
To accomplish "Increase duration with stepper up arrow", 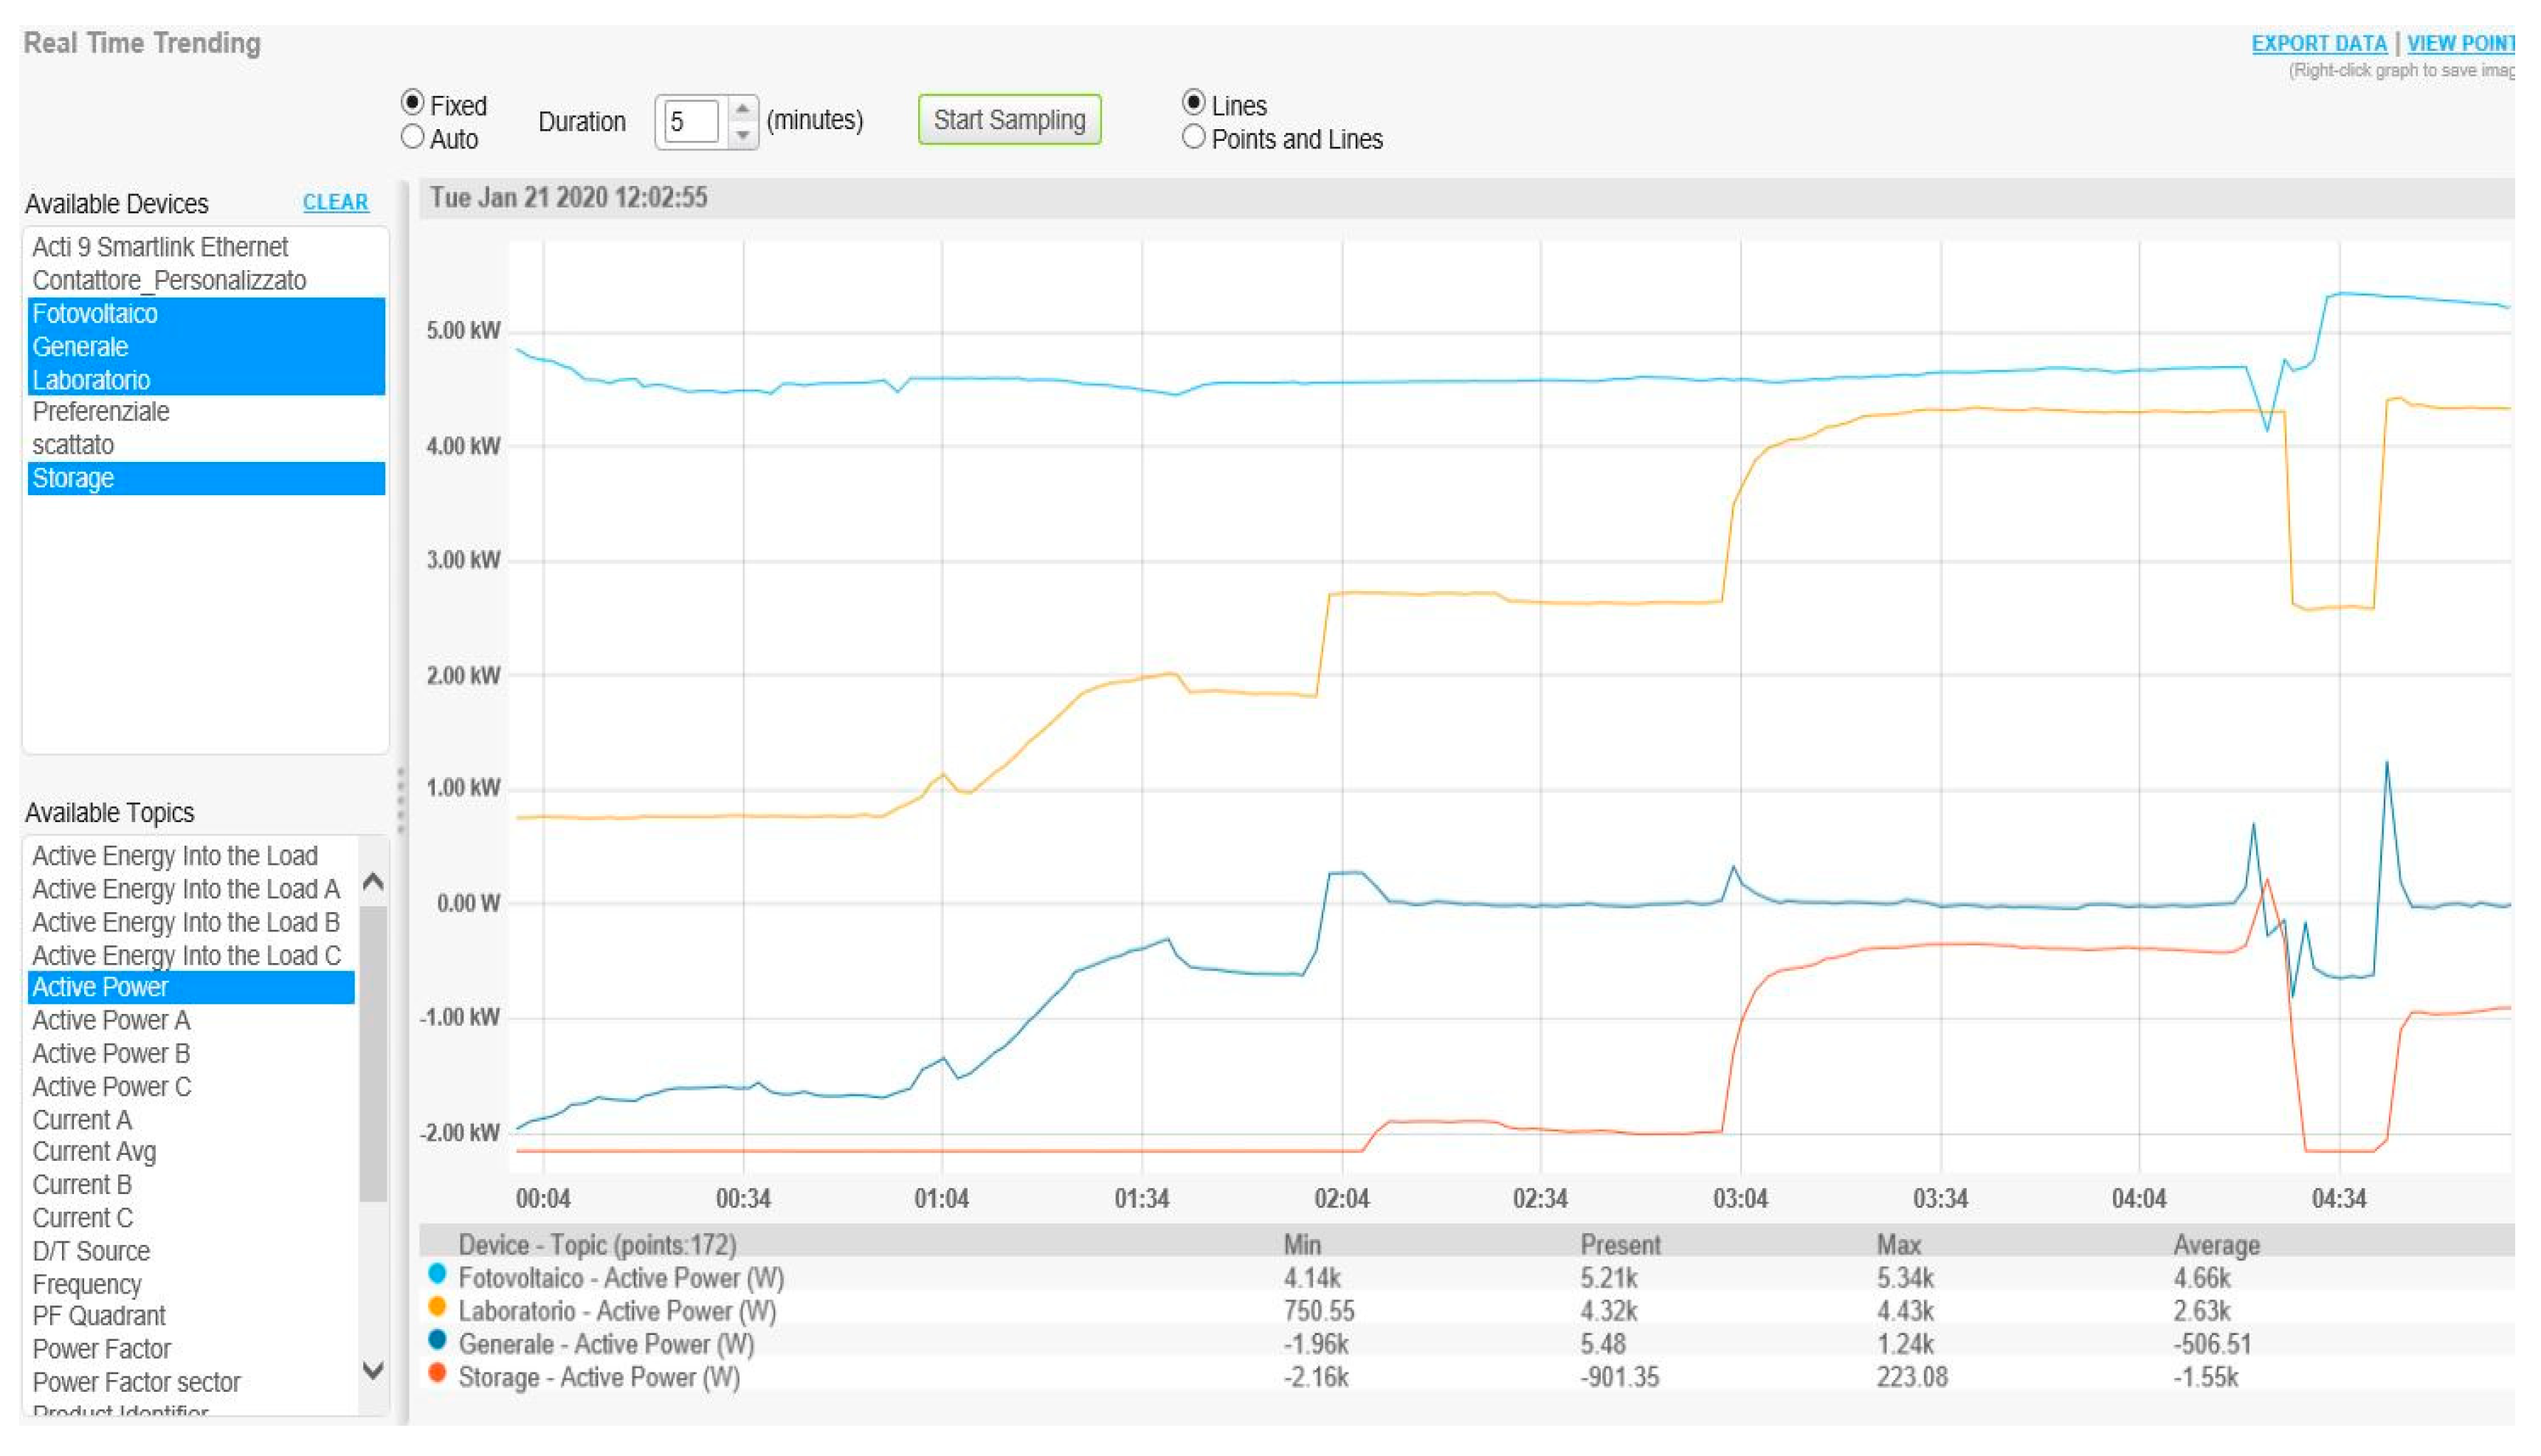I will [742, 109].
